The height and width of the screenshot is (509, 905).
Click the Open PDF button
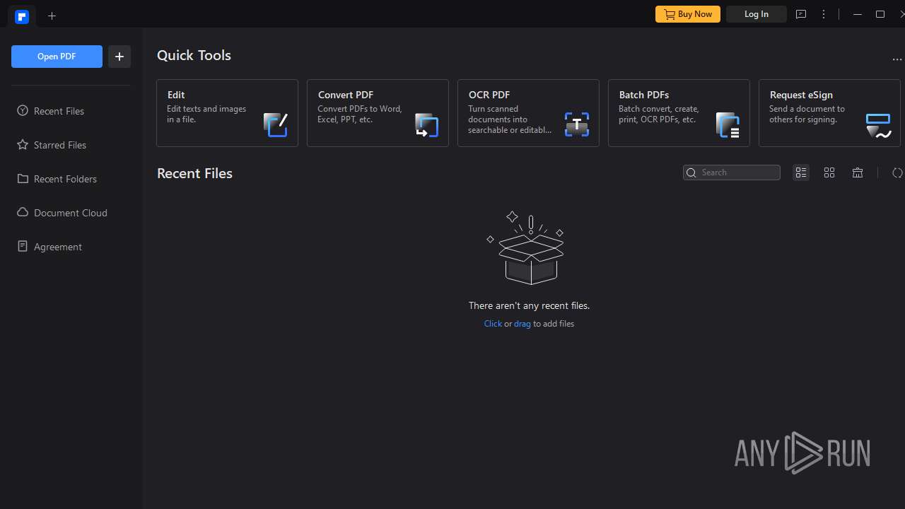57,57
